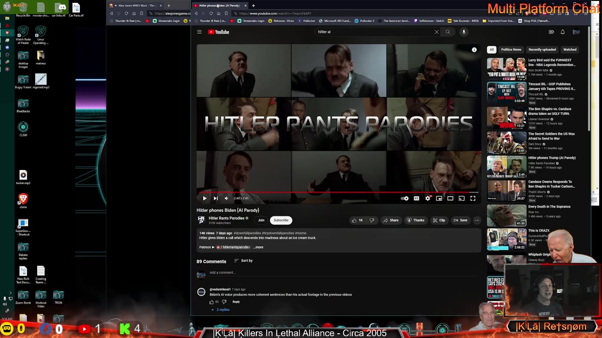Dislike the video

click(372, 220)
